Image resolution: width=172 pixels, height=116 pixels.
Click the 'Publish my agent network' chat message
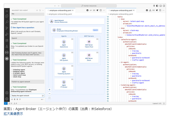tap(27, 82)
